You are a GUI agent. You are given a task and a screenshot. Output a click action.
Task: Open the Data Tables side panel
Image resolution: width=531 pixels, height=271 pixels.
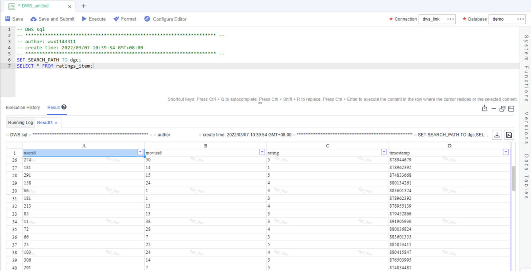(x=526, y=177)
